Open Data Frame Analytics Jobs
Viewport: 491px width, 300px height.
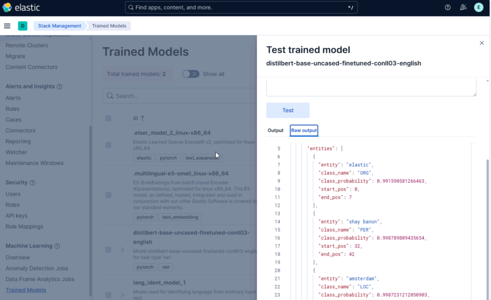click(40, 280)
